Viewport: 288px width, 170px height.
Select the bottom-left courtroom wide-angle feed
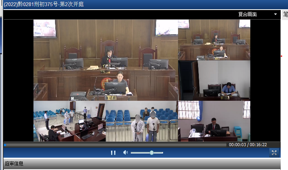coord(69,121)
